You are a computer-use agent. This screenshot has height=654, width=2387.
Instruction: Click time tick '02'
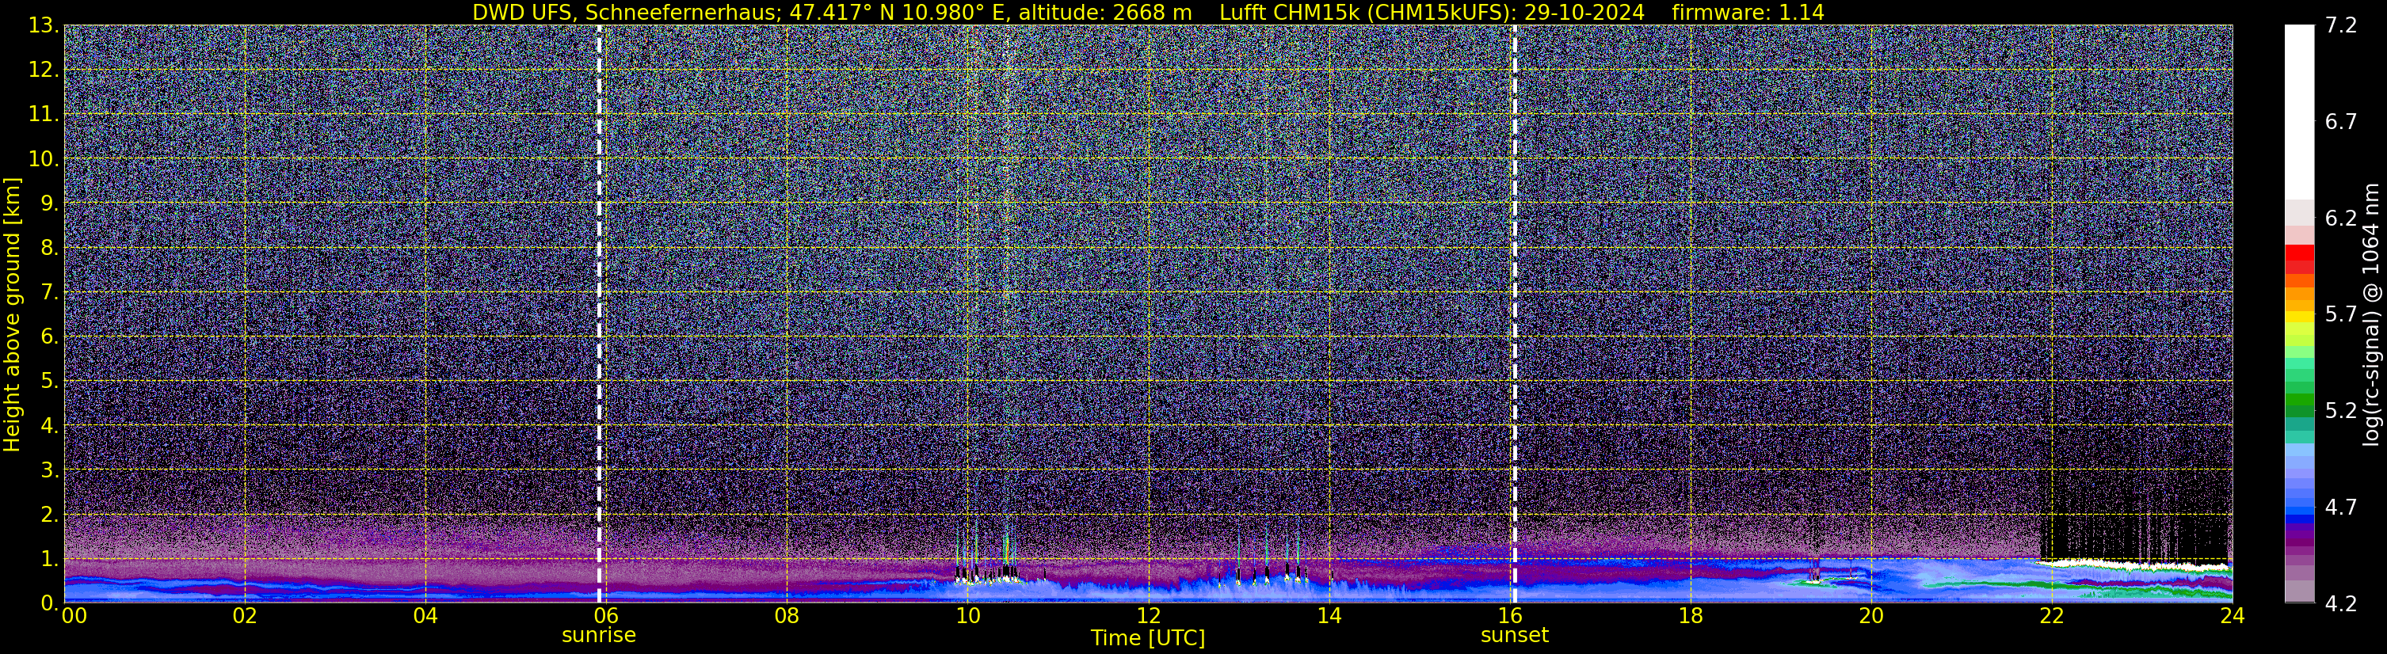tap(245, 616)
